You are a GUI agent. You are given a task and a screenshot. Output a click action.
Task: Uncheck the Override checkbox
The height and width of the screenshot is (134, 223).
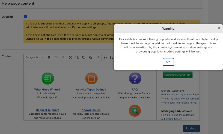point(26,17)
